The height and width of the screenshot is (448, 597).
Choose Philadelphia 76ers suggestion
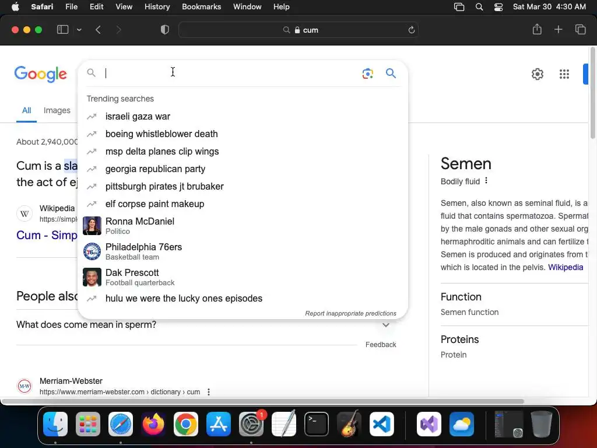coord(243,251)
